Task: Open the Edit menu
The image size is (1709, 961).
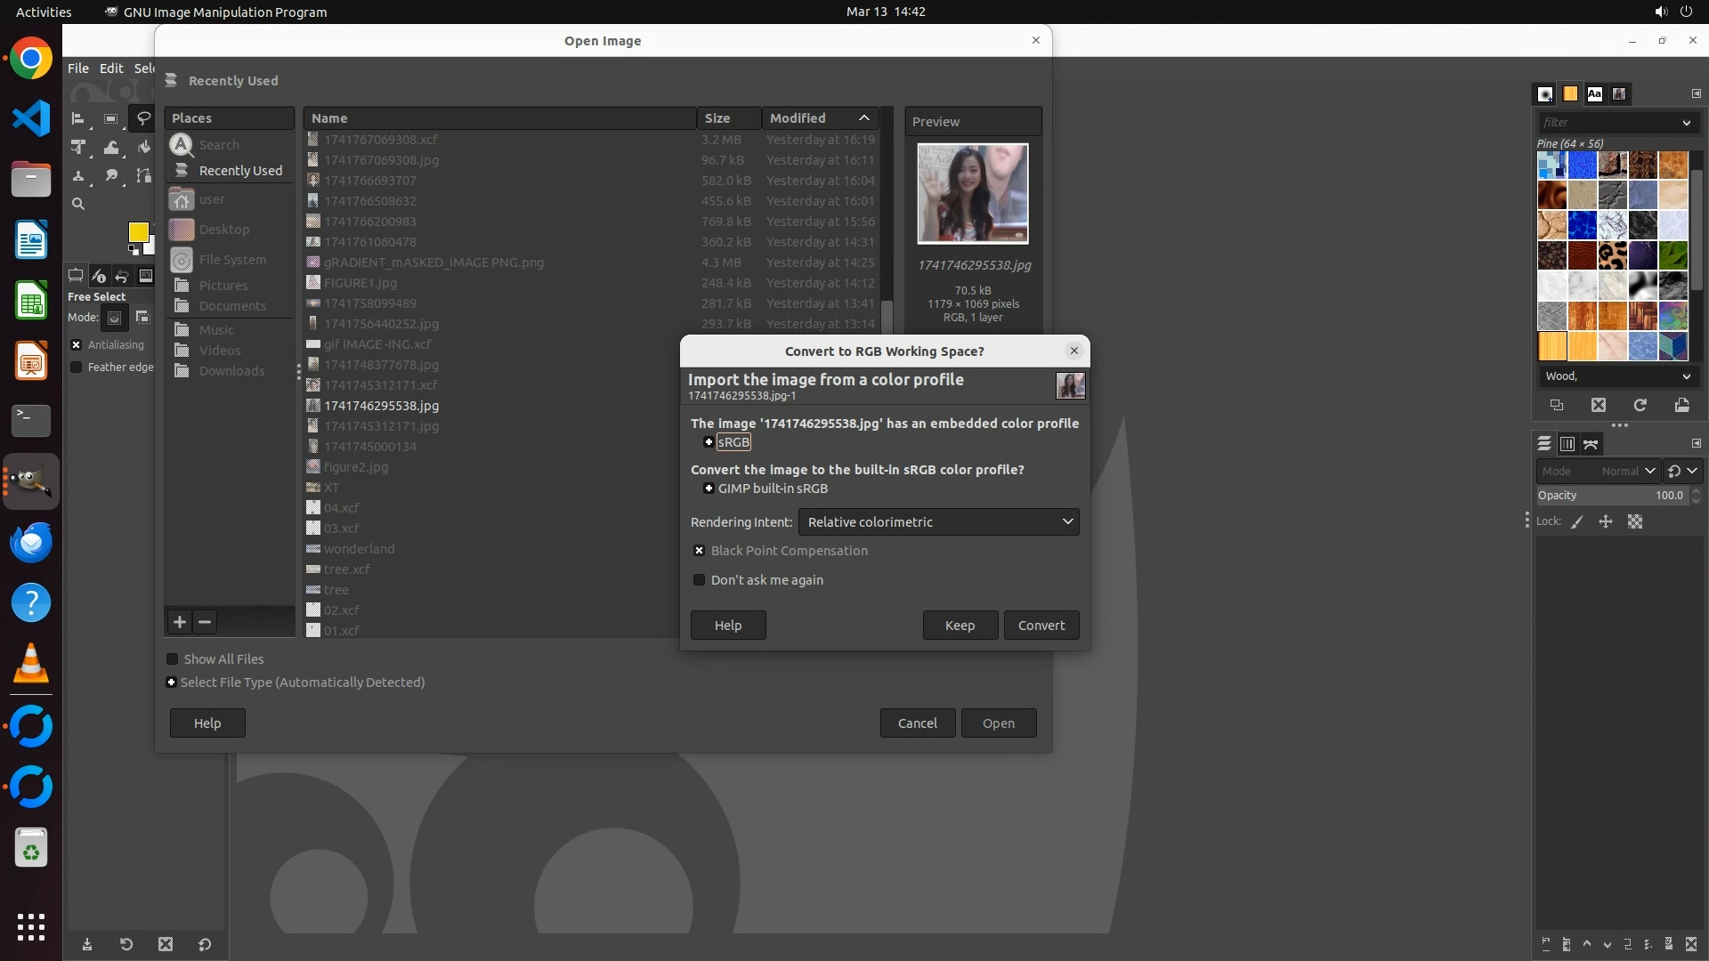Action: click(x=111, y=68)
